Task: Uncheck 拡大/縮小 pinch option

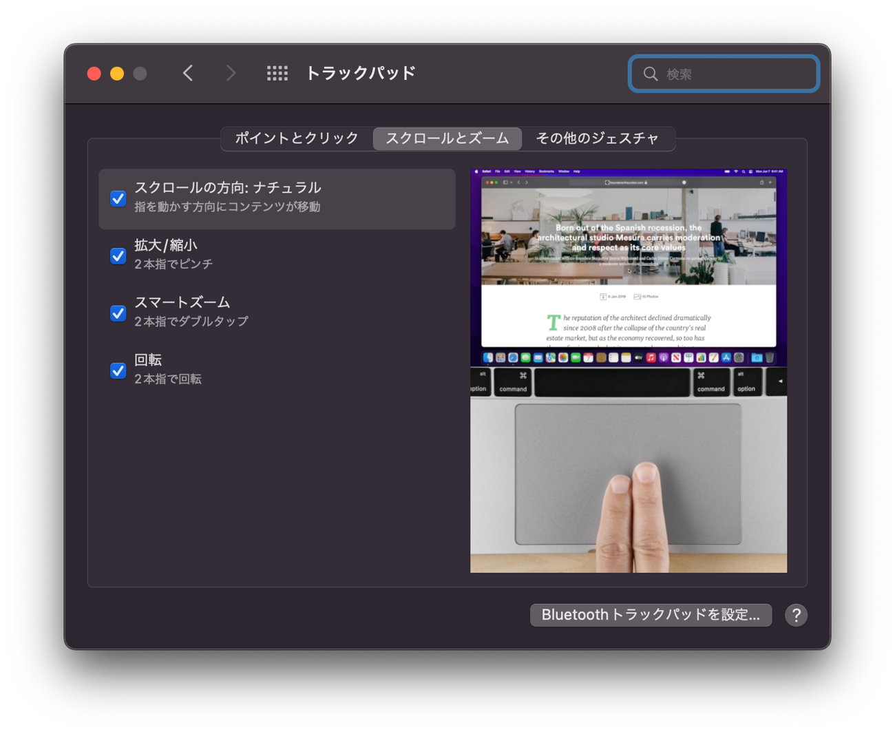Action: pyautogui.click(x=118, y=255)
